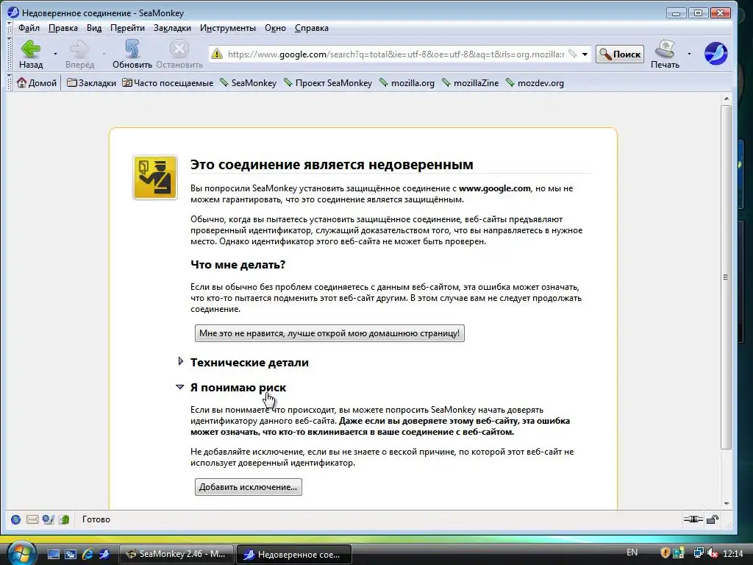Click the EN language indicator
This screenshot has width=753, height=565.
(632, 552)
